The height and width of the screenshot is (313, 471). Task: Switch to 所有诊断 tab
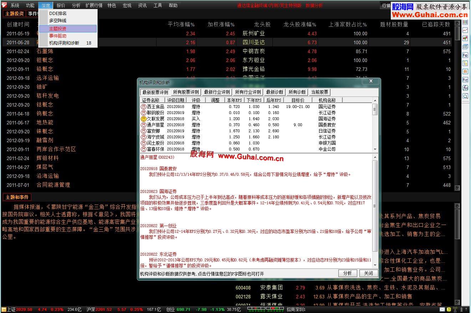[x=297, y=92]
